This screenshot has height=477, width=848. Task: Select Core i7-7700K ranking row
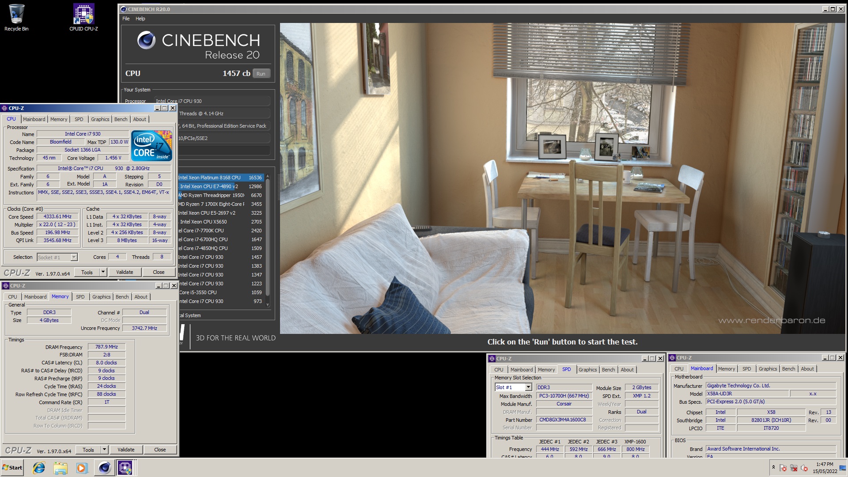click(x=220, y=231)
